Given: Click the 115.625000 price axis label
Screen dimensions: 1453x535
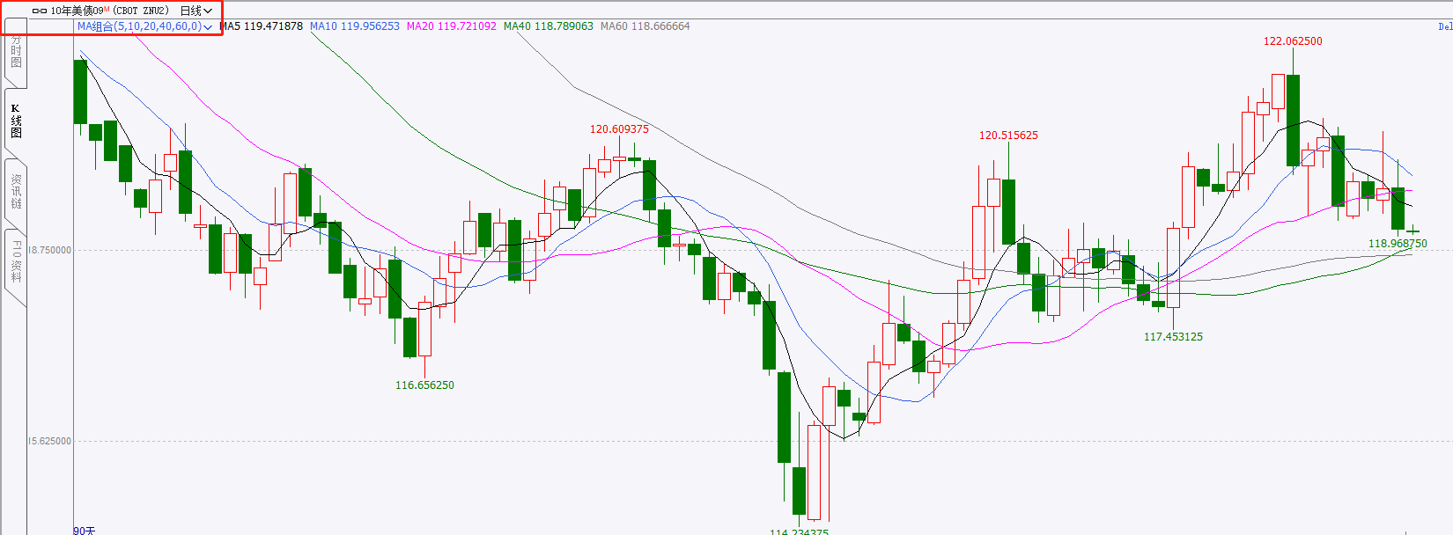Looking at the screenshot, I should (49, 441).
